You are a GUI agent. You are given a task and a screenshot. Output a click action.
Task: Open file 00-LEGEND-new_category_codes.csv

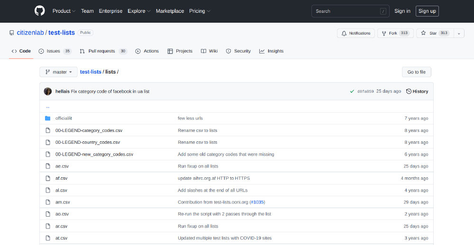(x=94, y=154)
